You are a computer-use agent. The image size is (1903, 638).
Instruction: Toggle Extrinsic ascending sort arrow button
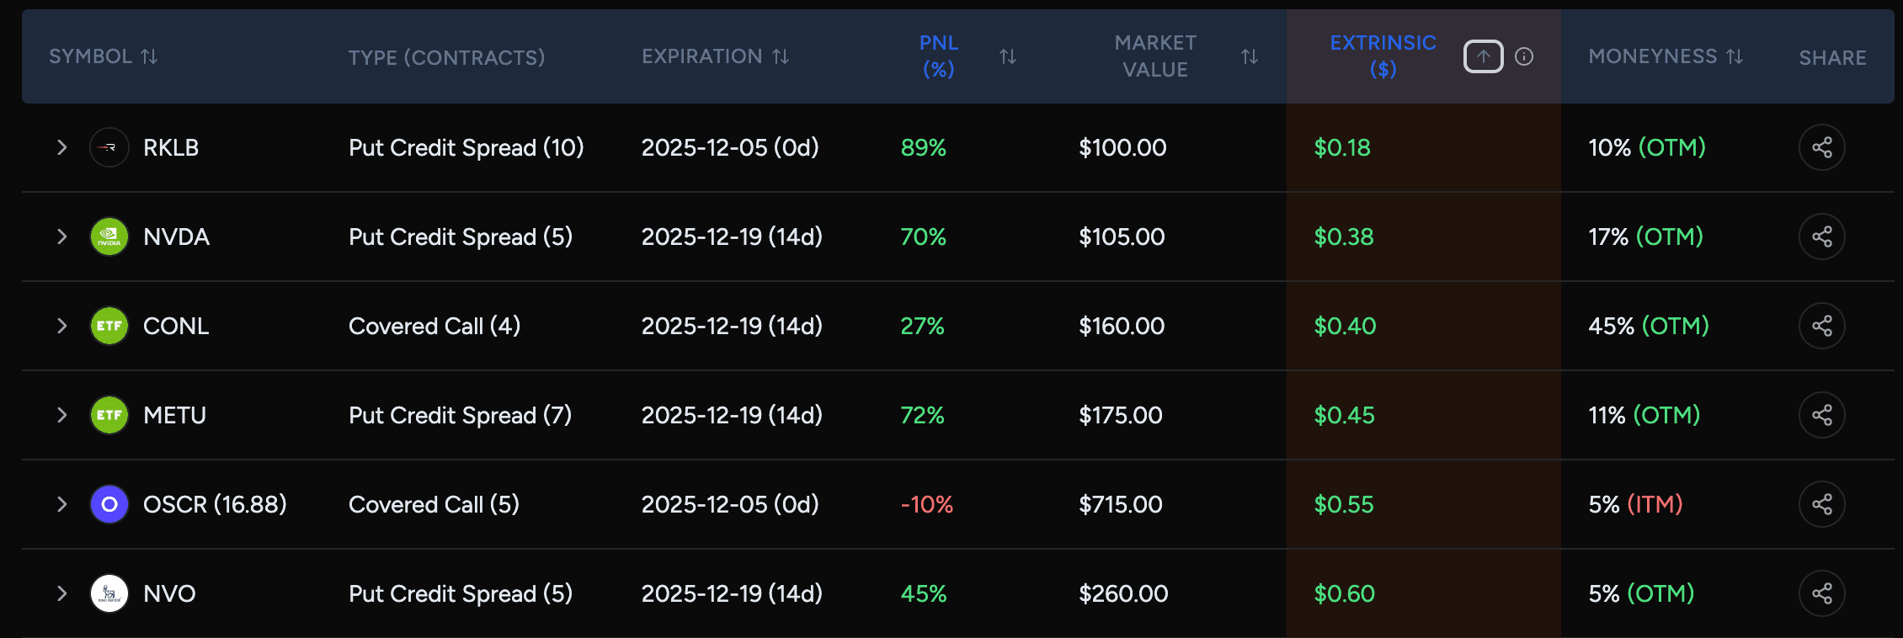coord(1483,56)
